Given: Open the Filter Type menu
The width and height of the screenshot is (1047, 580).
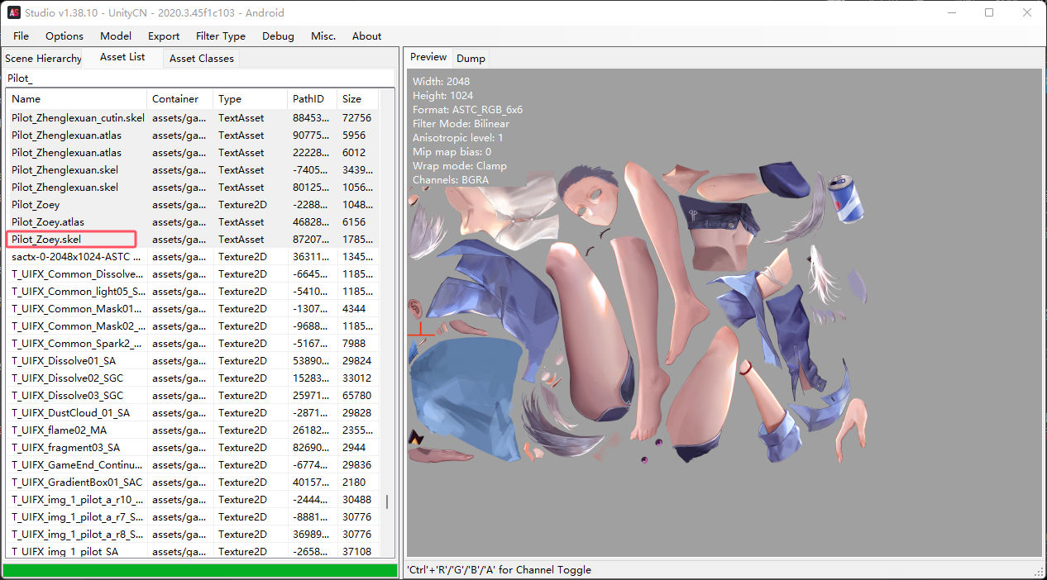Looking at the screenshot, I should click(x=221, y=36).
